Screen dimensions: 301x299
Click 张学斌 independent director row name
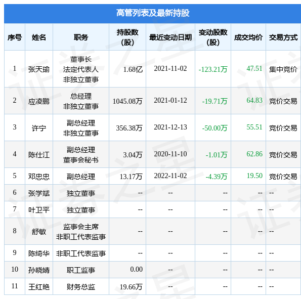(x=39, y=193)
